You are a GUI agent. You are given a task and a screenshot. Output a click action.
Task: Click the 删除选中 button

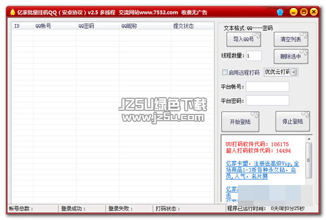[291, 56]
